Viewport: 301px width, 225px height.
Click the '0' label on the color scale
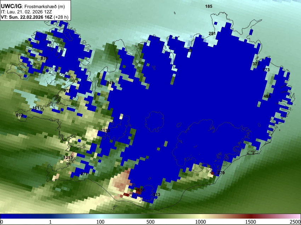[2, 222]
